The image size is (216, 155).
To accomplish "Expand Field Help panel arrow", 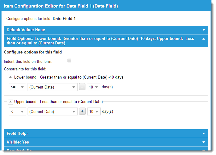I will click(x=204, y=134).
